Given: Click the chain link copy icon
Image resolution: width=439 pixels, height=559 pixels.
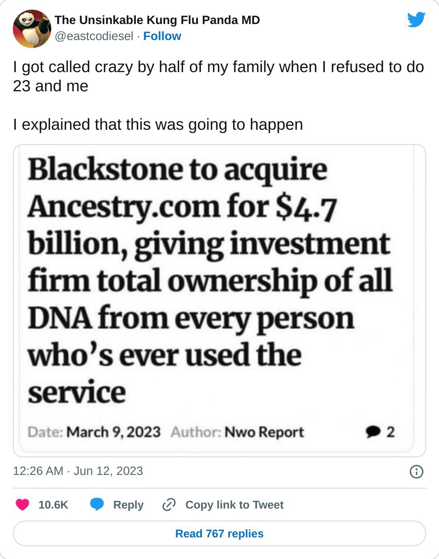Looking at the screenshot, I should (x=169, y=505).
